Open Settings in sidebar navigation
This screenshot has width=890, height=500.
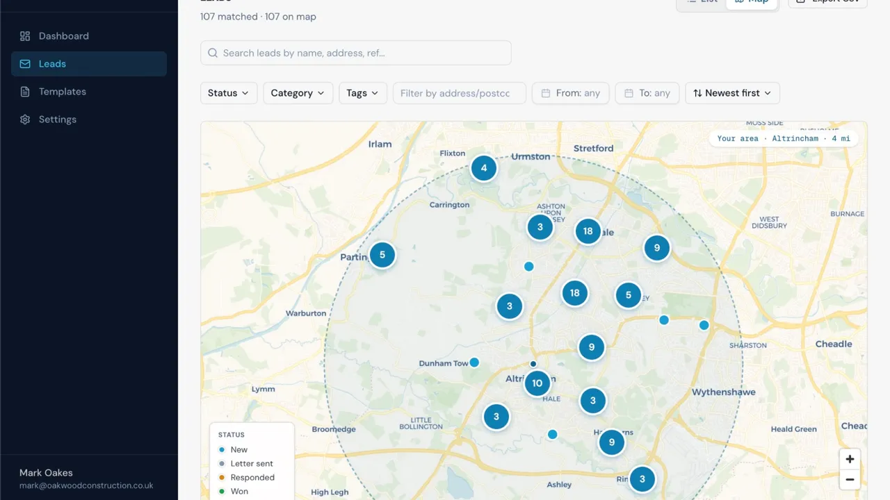pos(89,119)
